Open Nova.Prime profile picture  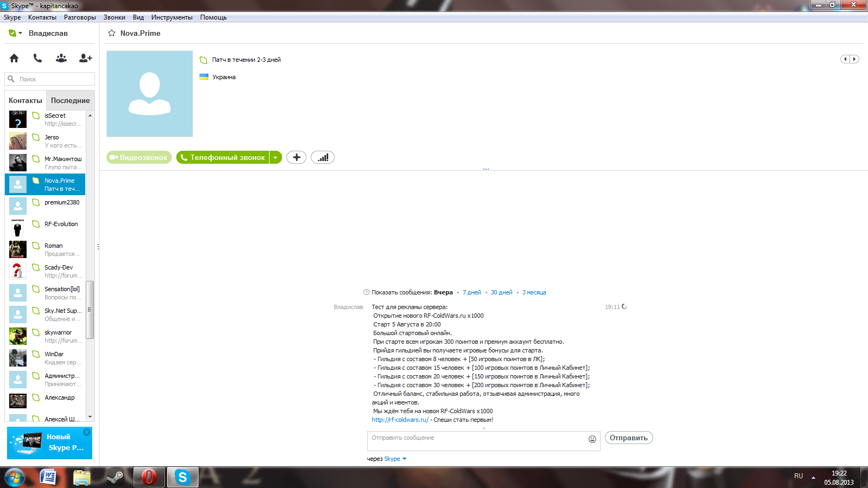click(x=150, y=94)
